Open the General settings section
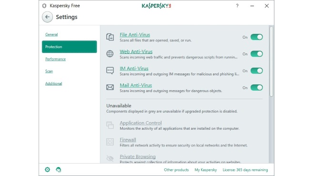This screenshot has height=176, width=313. [51, 34]
